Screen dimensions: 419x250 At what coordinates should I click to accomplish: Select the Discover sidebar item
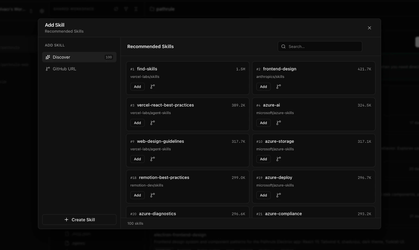[79, 57]
